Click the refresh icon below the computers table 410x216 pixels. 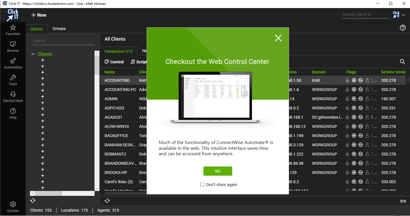107,201
